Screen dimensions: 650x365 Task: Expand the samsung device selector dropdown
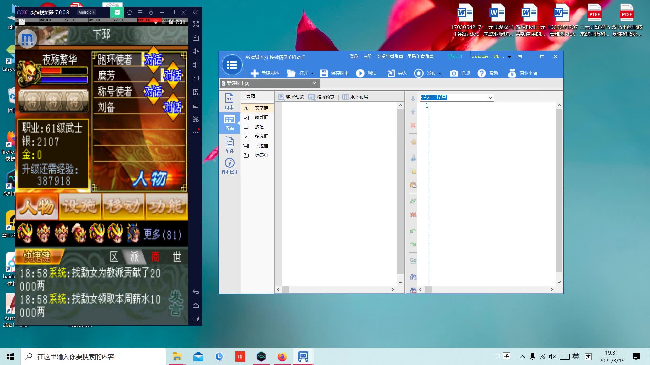509,57
